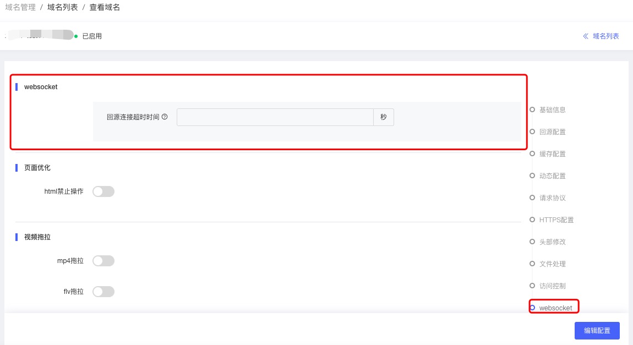
Task: Select the 请求协议 anchor circle
Action: click(x=532, y=198)
